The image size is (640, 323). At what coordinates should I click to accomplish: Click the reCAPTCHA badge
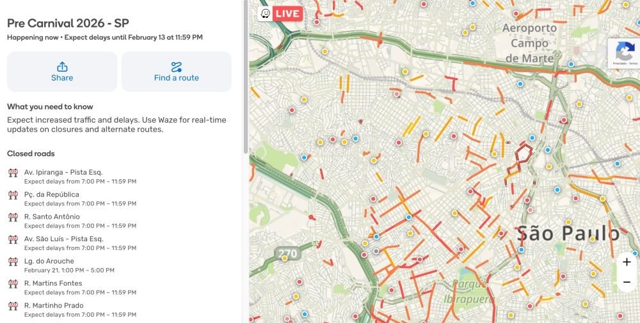click(624, 53)
